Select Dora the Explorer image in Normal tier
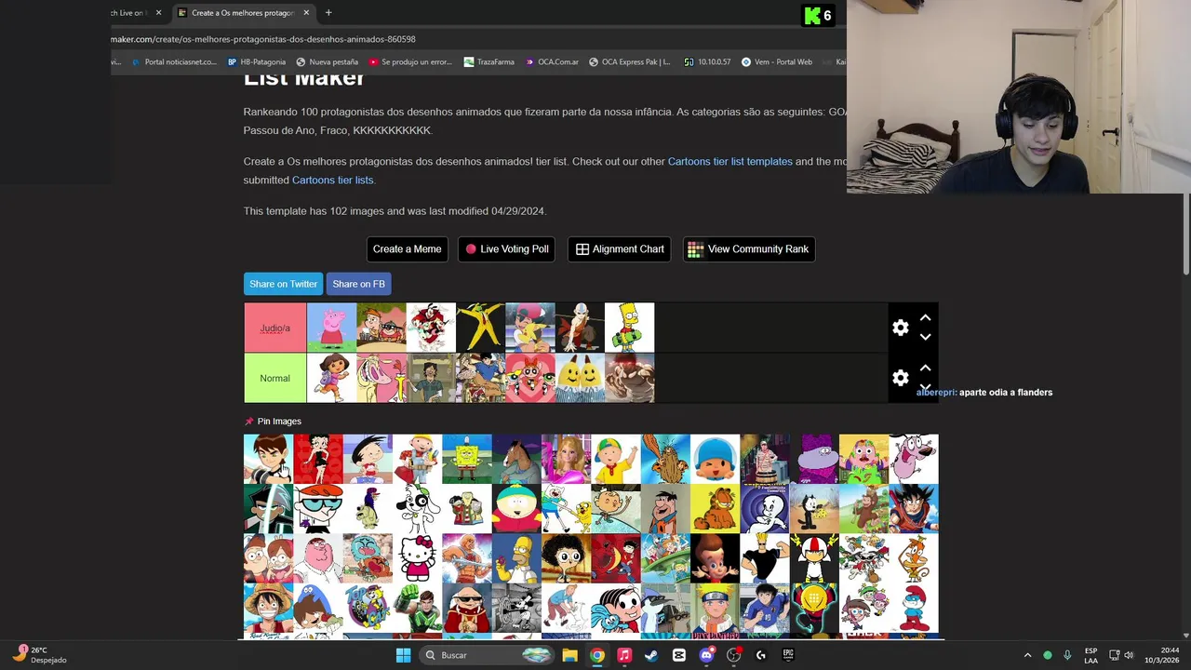This screenshot has height=670, width=1191. point(331,378)
